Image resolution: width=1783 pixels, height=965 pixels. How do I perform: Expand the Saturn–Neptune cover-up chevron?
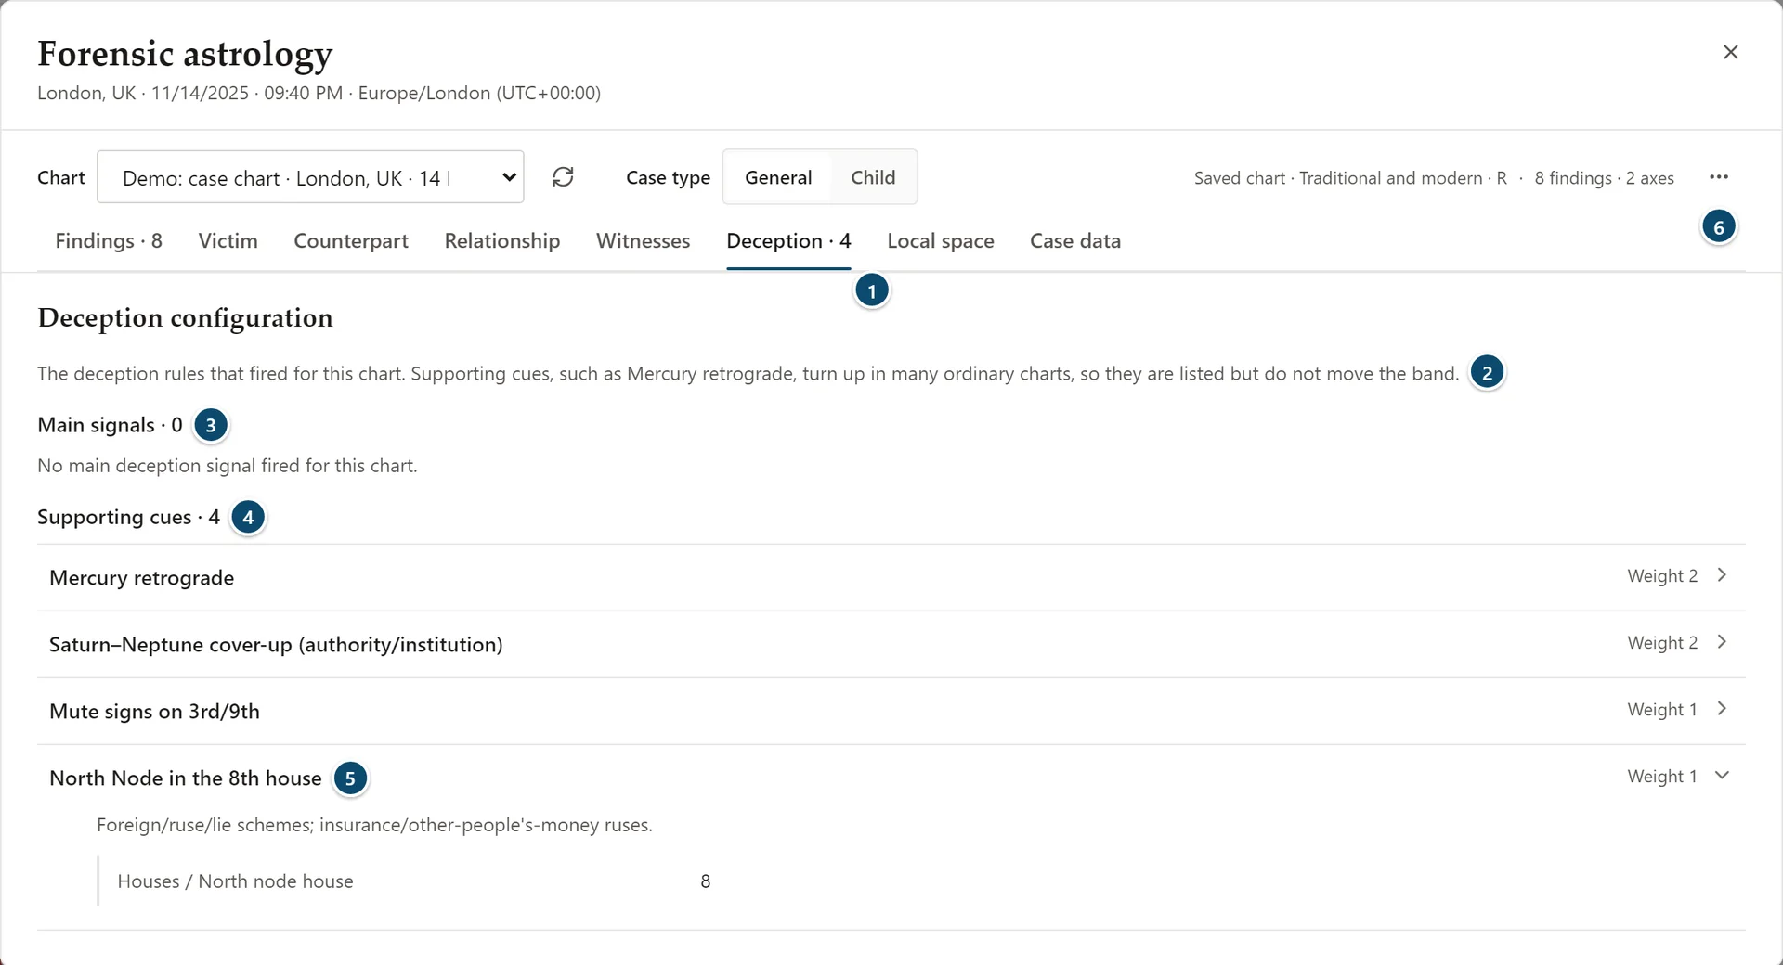1722,642
